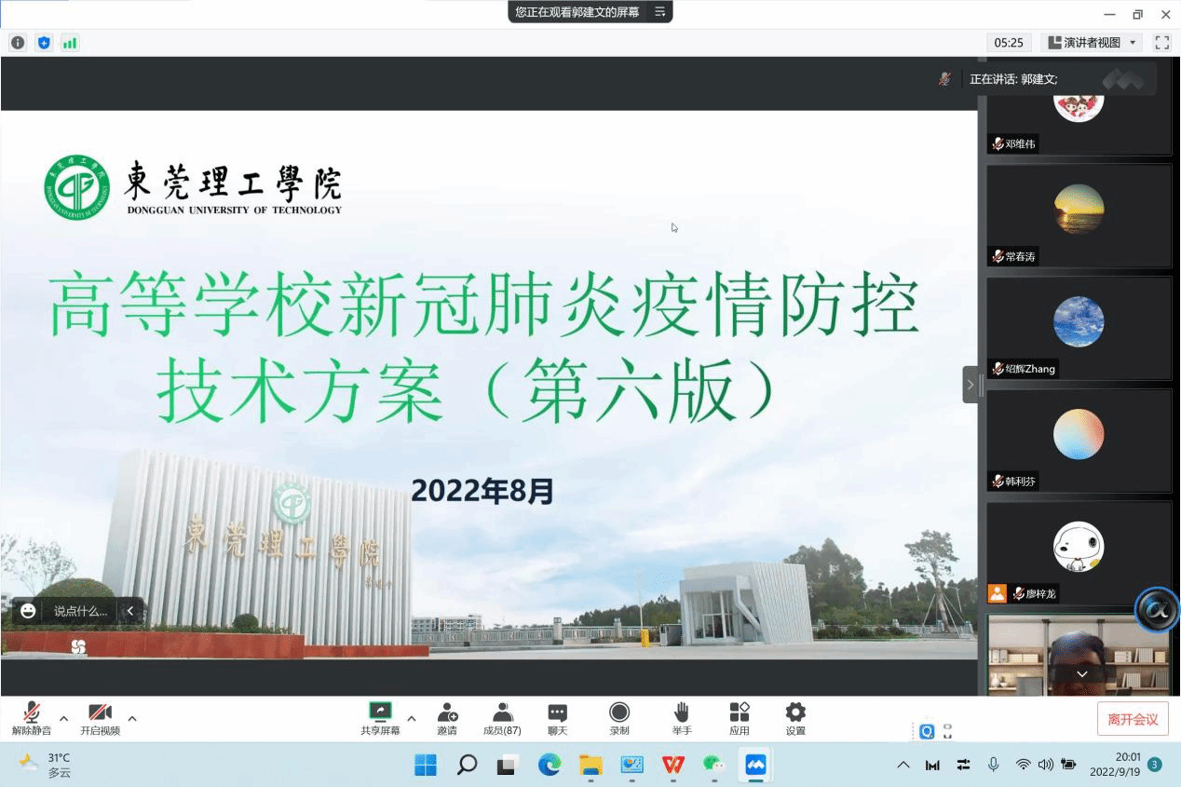Image resolution: width=1181 pixels, height=787 pixels.
Task: Open Apps (应用) panel
Action: tap(740, 718)
